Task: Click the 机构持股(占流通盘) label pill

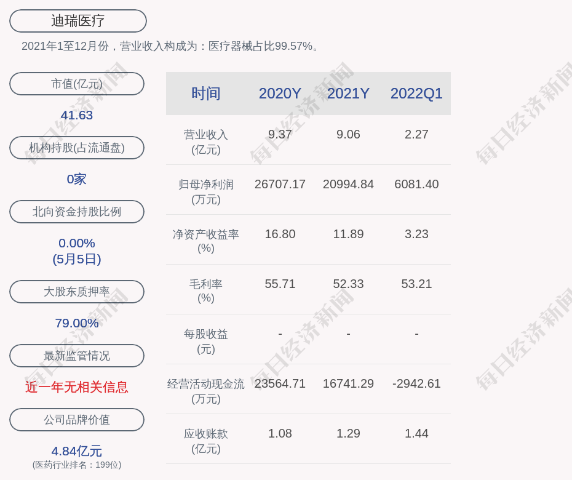Action: point(77,148)
